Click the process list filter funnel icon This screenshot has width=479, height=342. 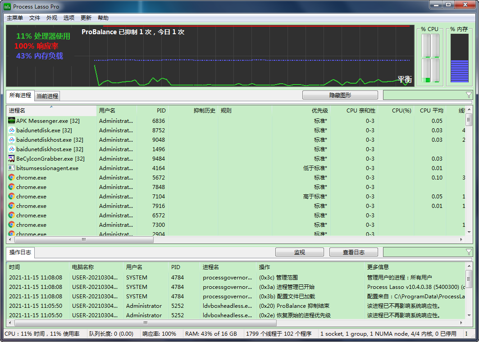469,95
